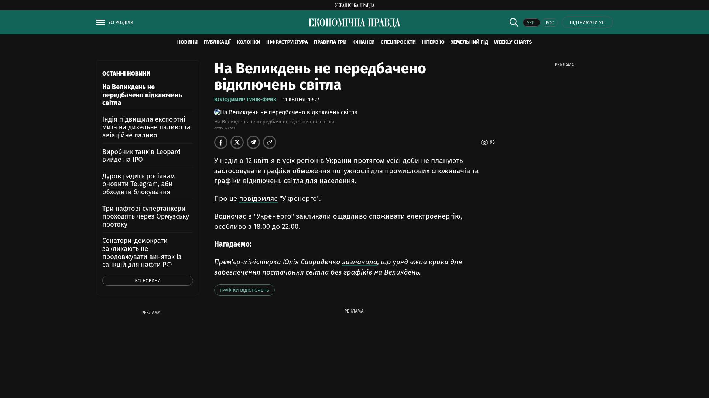The image size is (709, 398).
Task: Follow the повідомляє link in article
Action: 258,199
